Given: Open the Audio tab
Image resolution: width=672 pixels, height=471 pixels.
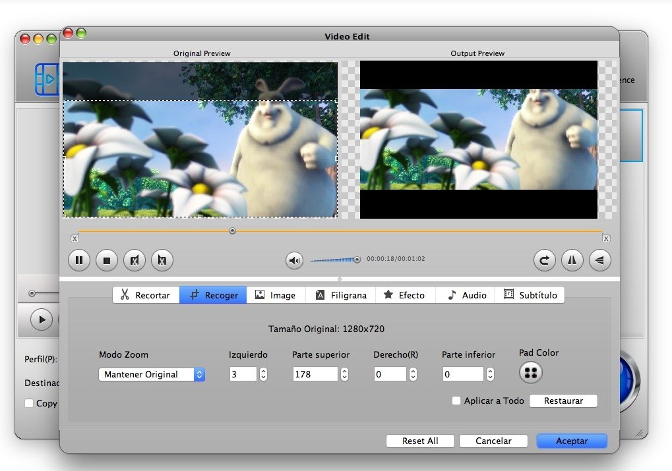Looking at the screenshot, I should pos(465,295).
